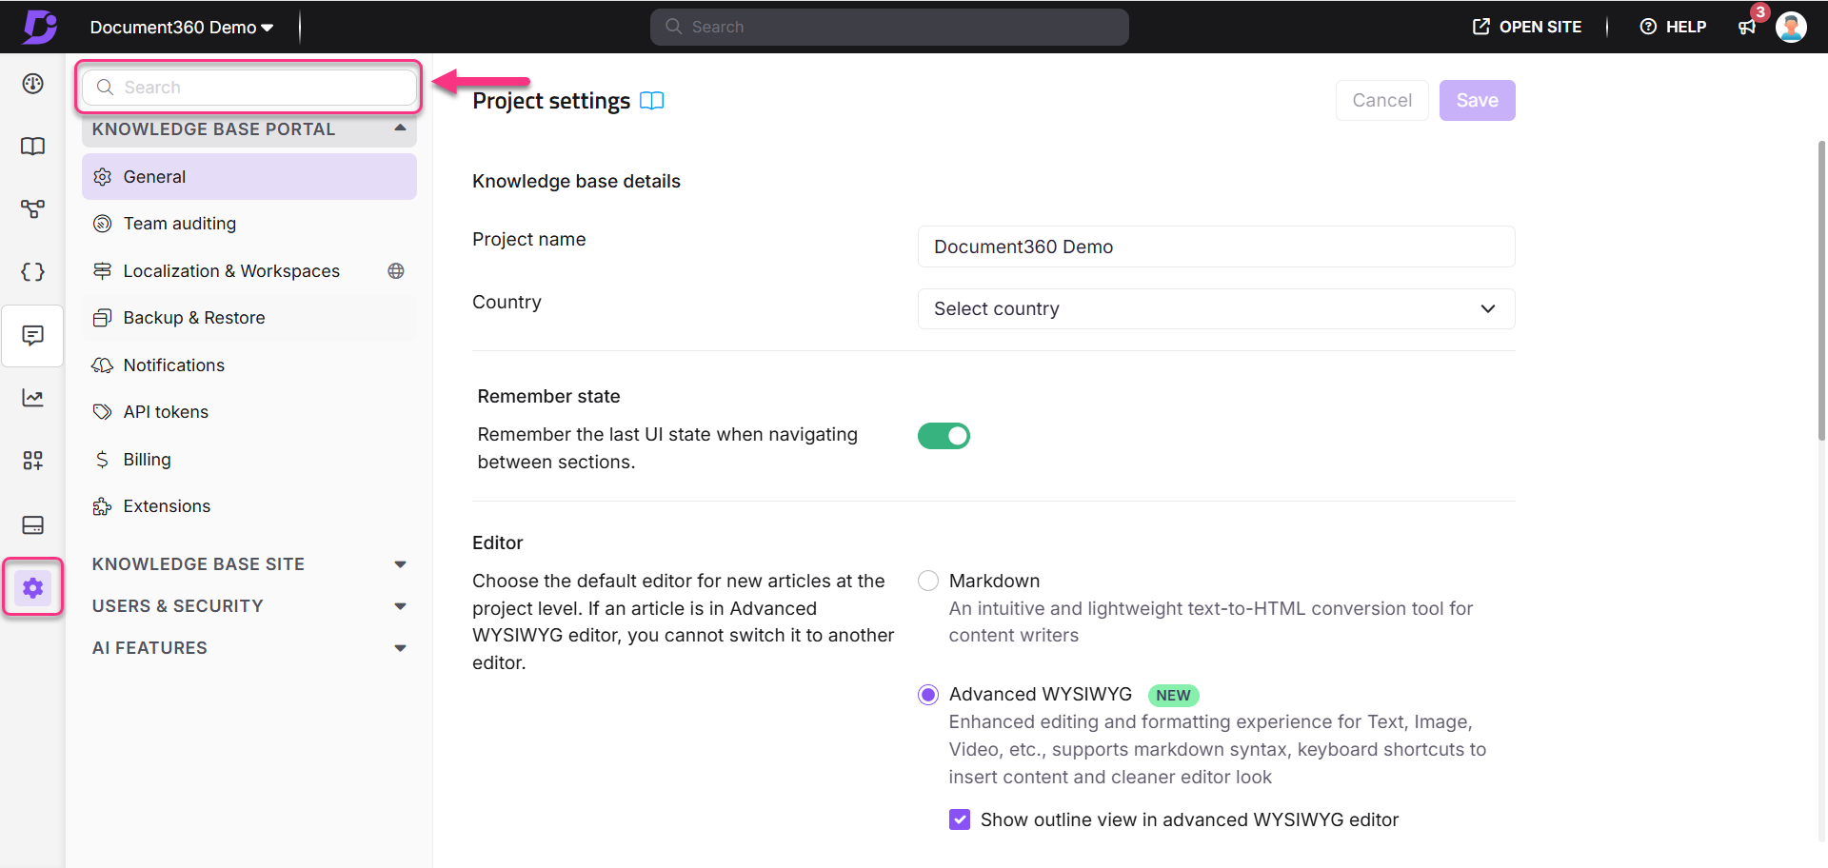Click the Extensions puzzle icon
The width and height of the screenshot is (1828, 868).
pyautogui.click(x=103, y=506)
